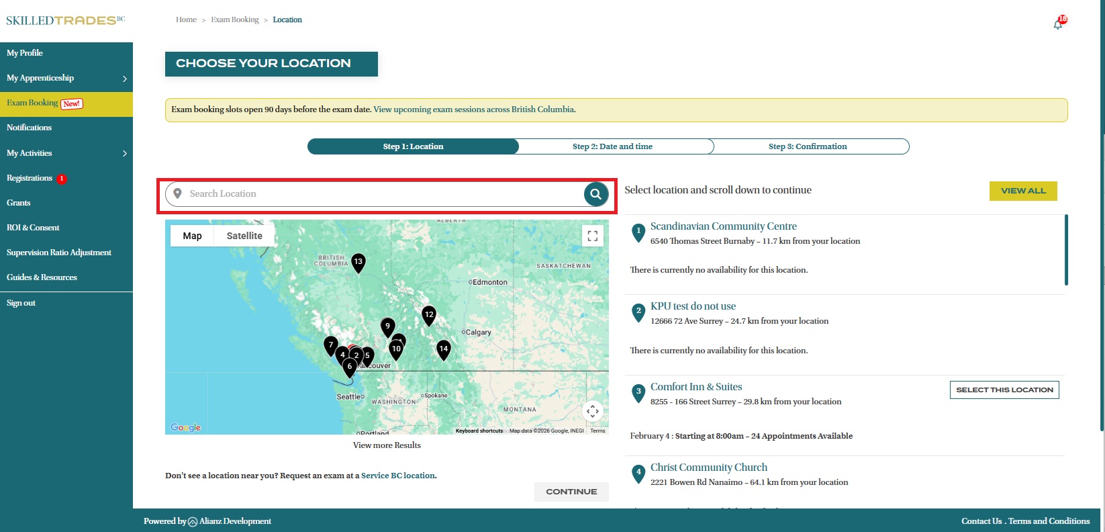Open Step 2: Date and time
Image resolution: width=1105 pixels, height=532 pixels.
(x=612, y=146)
